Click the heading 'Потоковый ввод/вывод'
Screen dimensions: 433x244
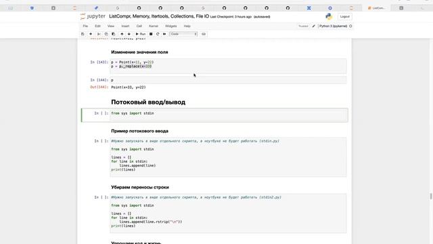148,102
